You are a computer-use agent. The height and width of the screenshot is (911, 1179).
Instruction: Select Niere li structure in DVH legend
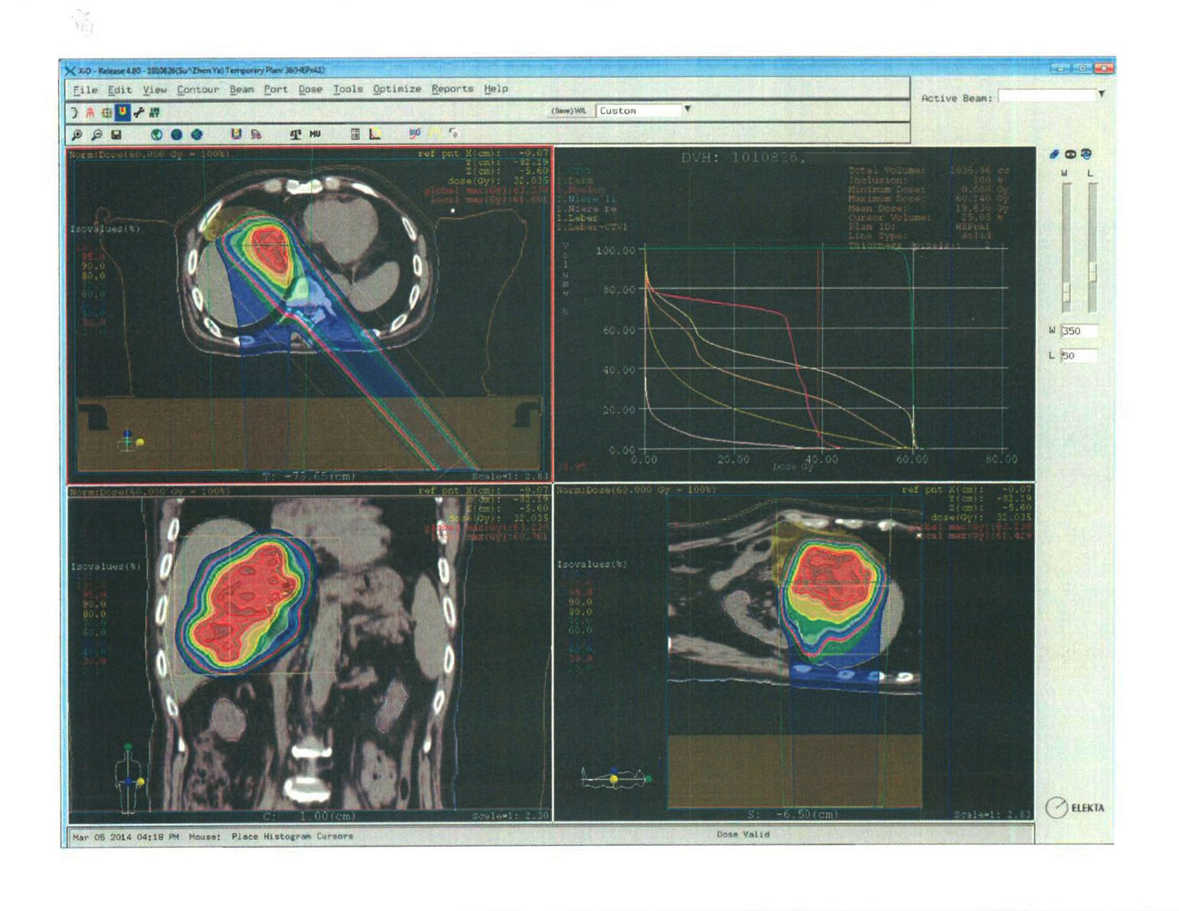point(587,199)
